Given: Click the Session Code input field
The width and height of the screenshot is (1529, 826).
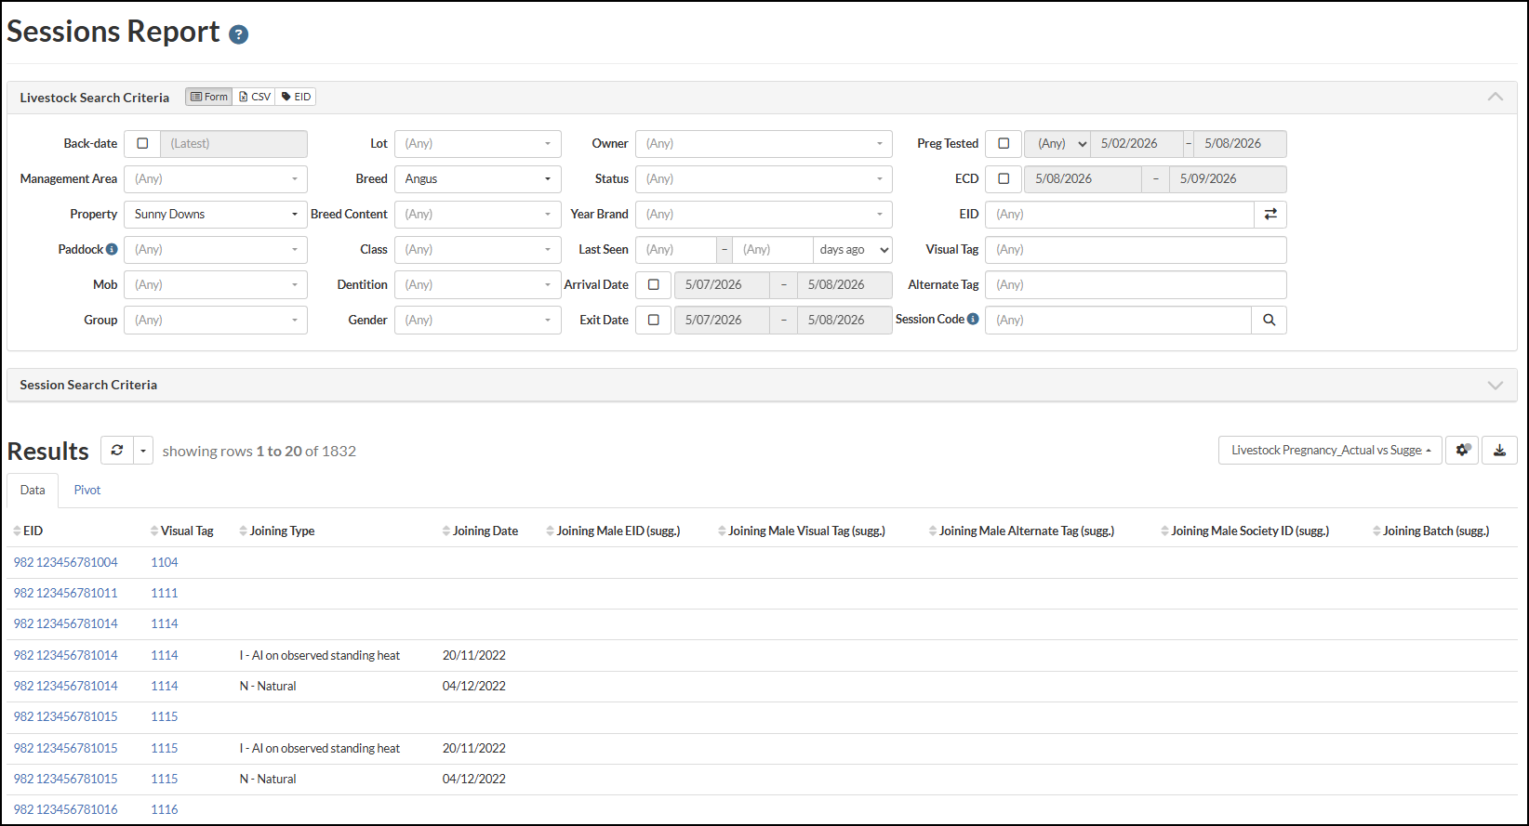Looking at the screenshot, I should (1119, 321).
